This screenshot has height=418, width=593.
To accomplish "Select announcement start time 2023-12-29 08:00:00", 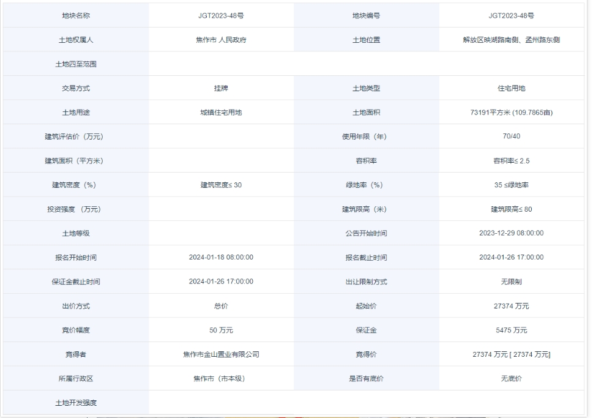I will coord(511,233).
